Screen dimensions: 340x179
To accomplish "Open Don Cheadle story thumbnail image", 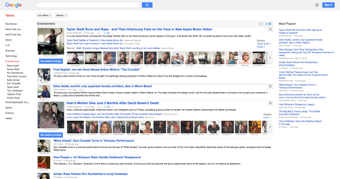I will (x=44, y=146).
